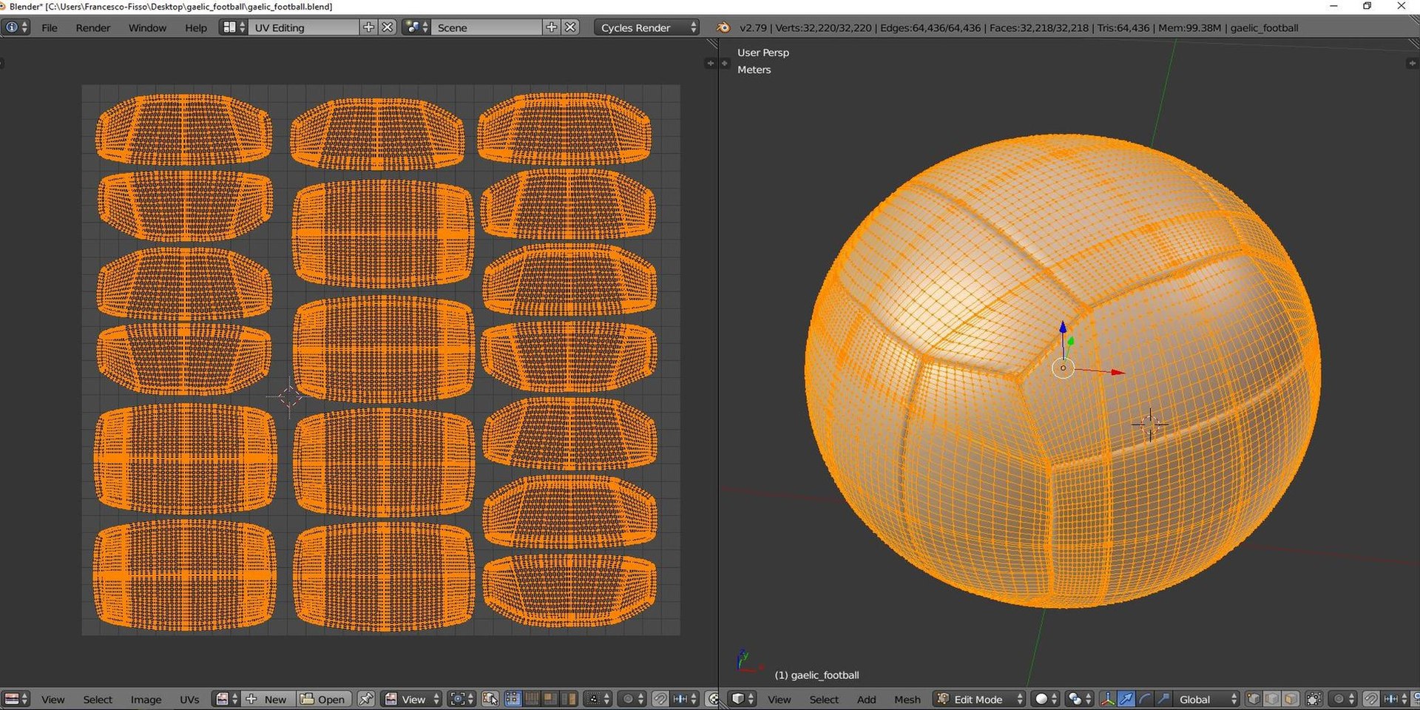Open the Global transform orientation dropdown
This screenshot has width=1420, height=710.
tap(1206, 699)
